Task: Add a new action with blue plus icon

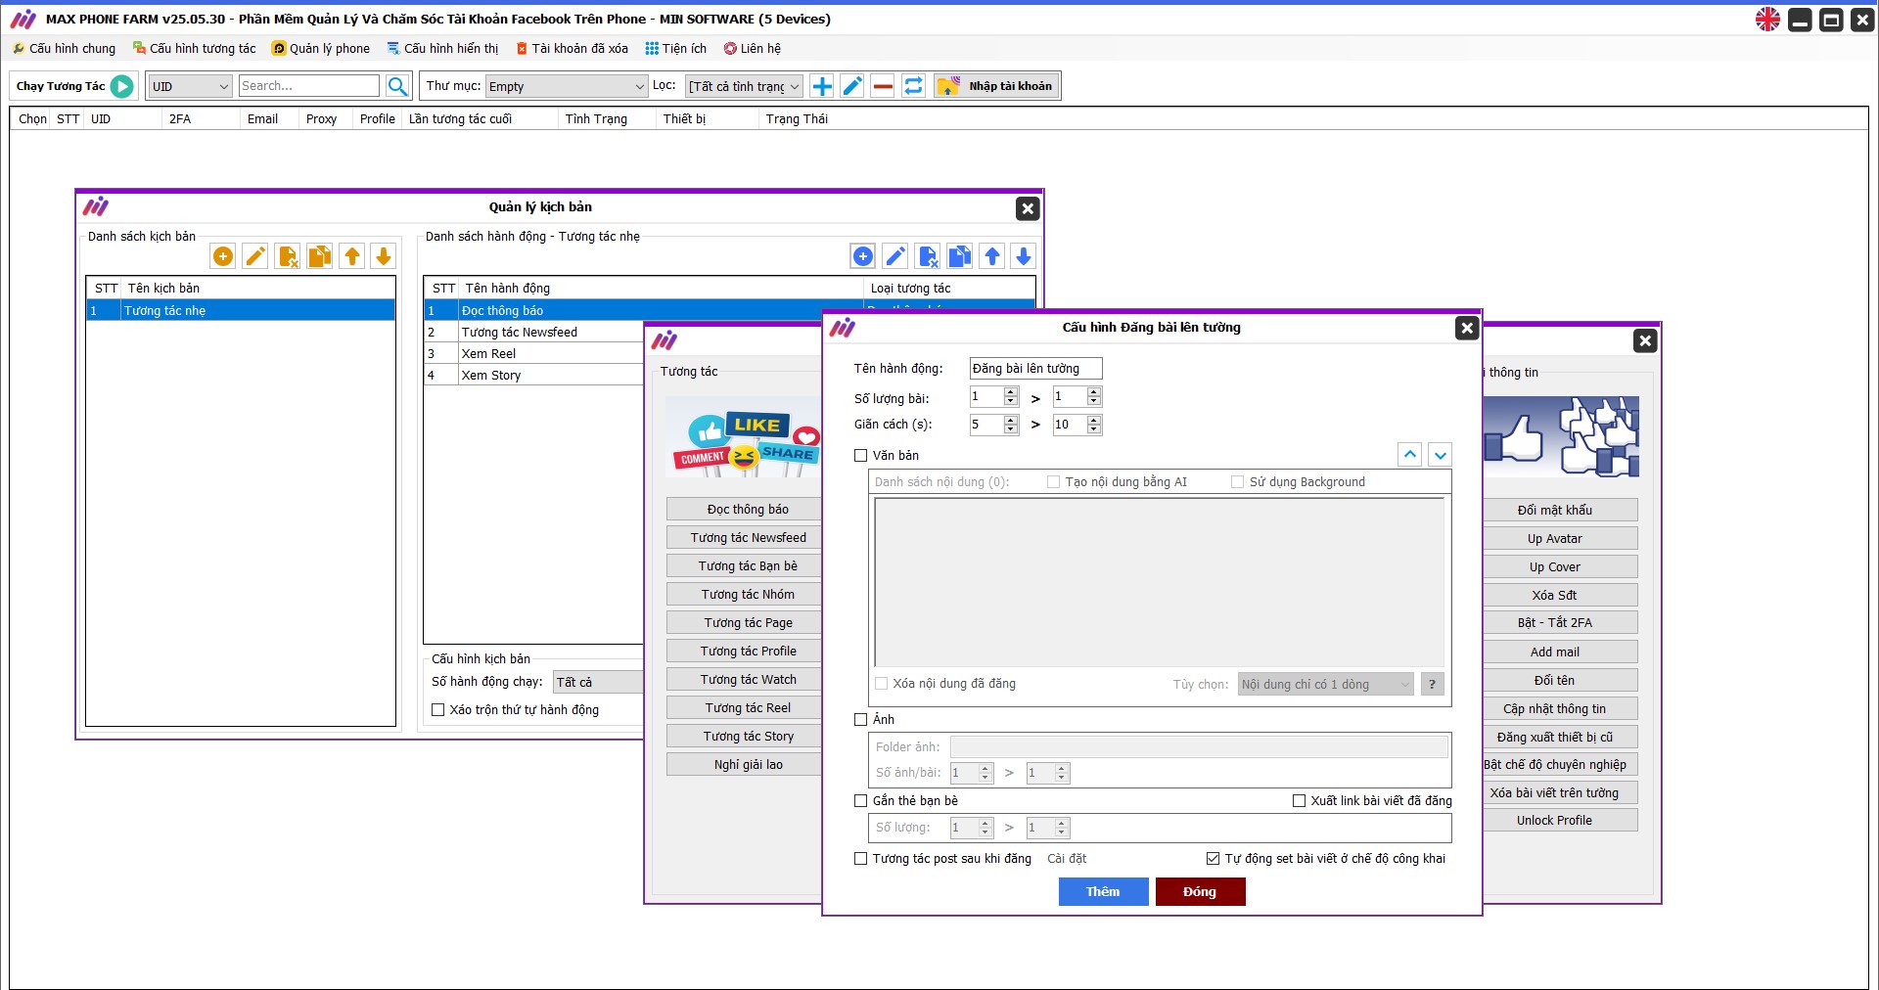Action: point(863,256)
